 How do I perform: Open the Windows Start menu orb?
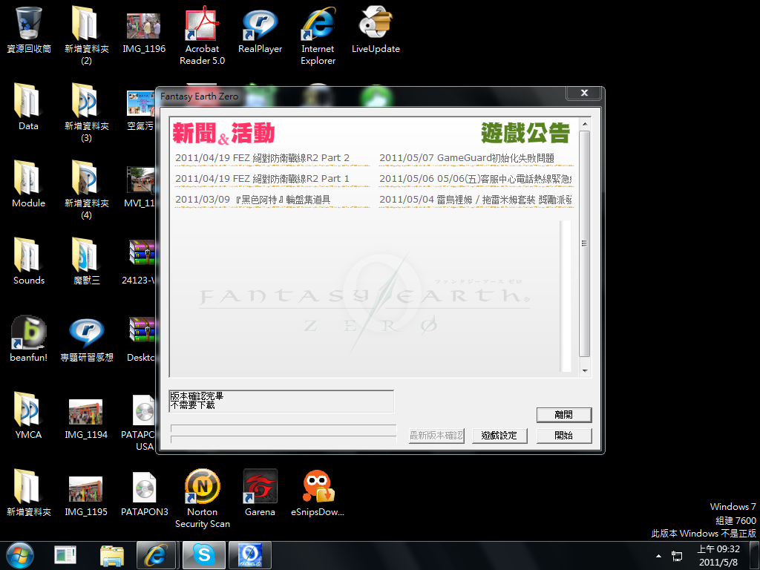coord(20,556)
